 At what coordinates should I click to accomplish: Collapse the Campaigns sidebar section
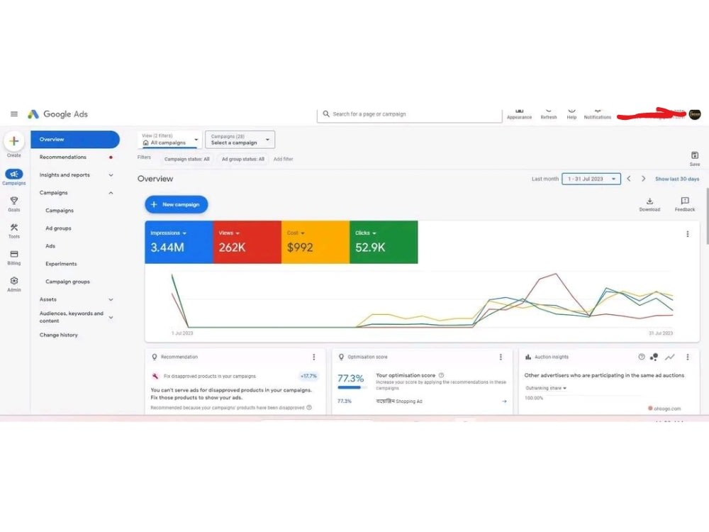click(x=111, y=193)
